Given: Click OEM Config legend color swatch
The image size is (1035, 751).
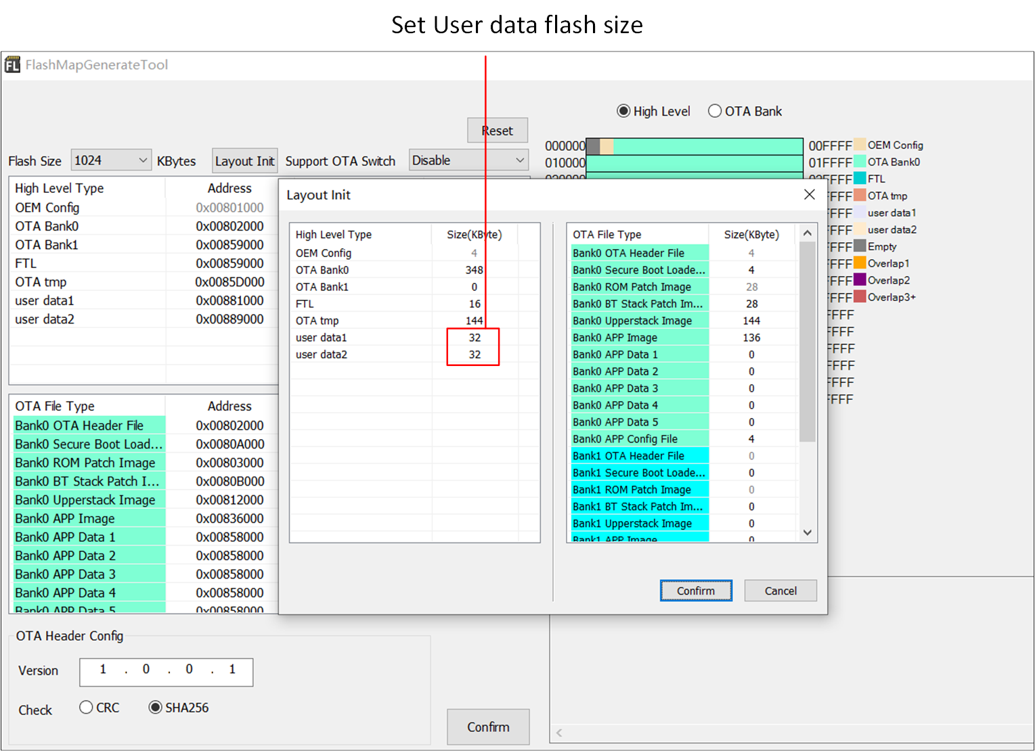Looking at the screenshot, I should pyautogui.click(x=860, y=145).
